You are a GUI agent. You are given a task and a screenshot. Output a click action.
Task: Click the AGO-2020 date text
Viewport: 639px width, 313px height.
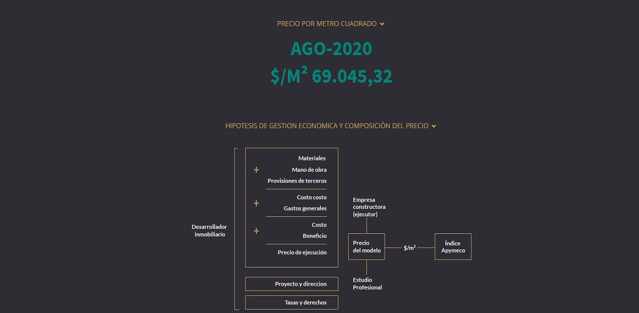[x=331, y=49]
